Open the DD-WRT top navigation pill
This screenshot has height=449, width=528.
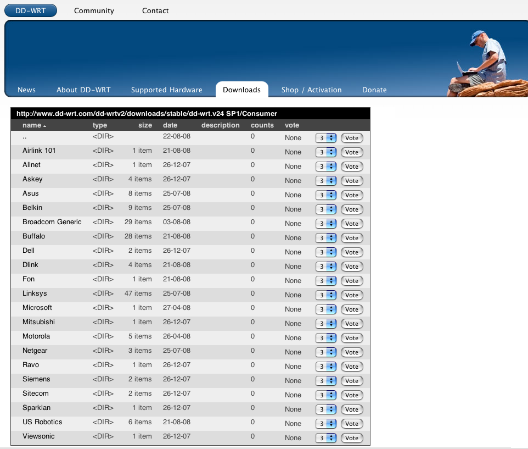[31, 10]
